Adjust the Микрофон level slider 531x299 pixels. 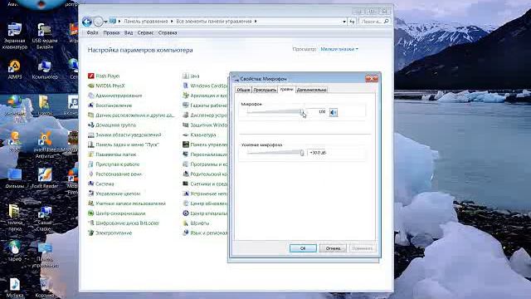[302, 112]
